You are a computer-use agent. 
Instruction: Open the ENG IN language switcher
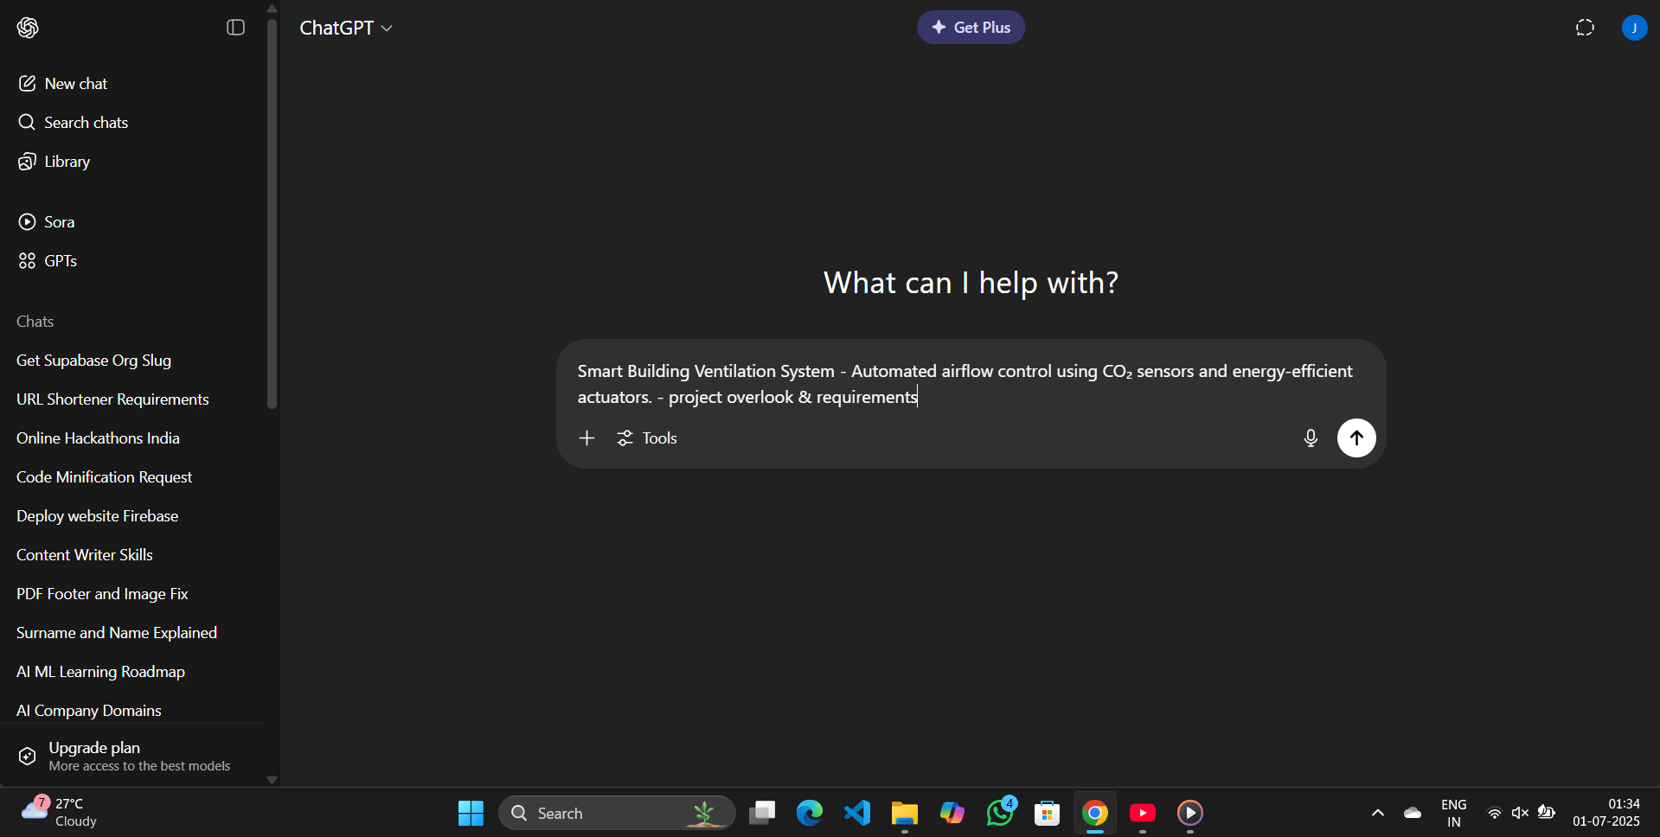(1454, 813)
